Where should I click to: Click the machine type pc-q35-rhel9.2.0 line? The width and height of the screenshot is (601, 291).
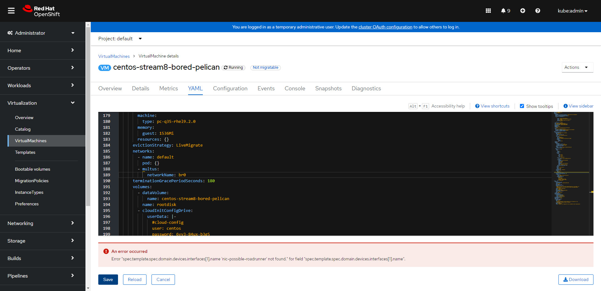169,122
